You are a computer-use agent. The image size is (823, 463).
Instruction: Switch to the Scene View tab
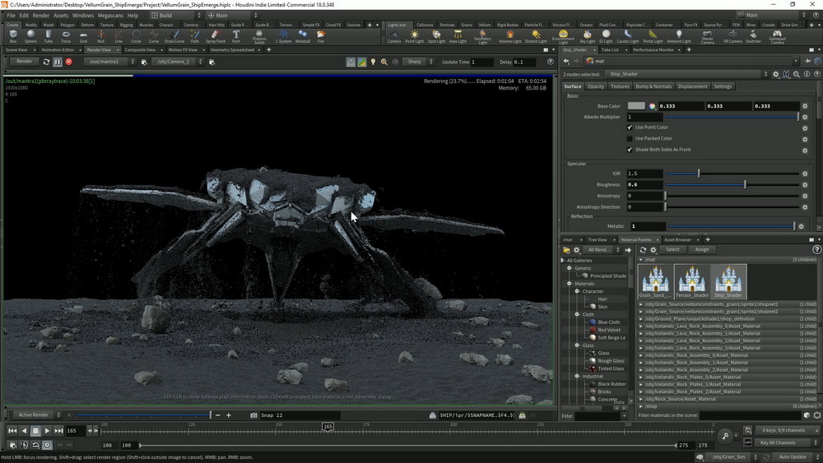tap(16, 50)
